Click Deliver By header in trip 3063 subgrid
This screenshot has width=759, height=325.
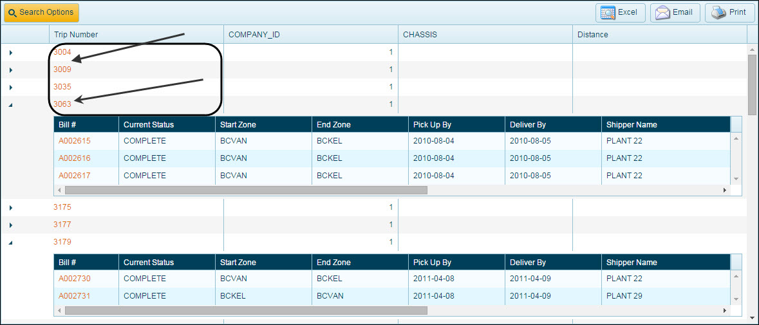(x=553, y=124)
